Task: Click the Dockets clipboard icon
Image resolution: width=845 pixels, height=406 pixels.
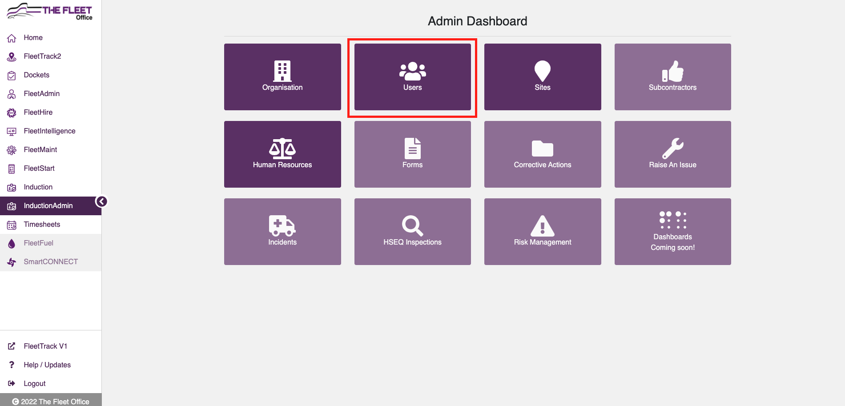Action: pos(12,76)
